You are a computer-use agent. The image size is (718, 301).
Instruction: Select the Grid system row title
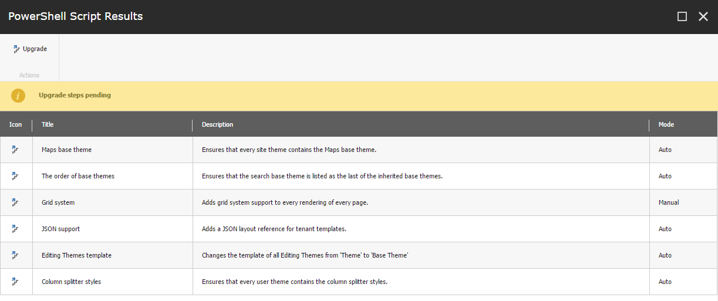click(x=58, y=202)
